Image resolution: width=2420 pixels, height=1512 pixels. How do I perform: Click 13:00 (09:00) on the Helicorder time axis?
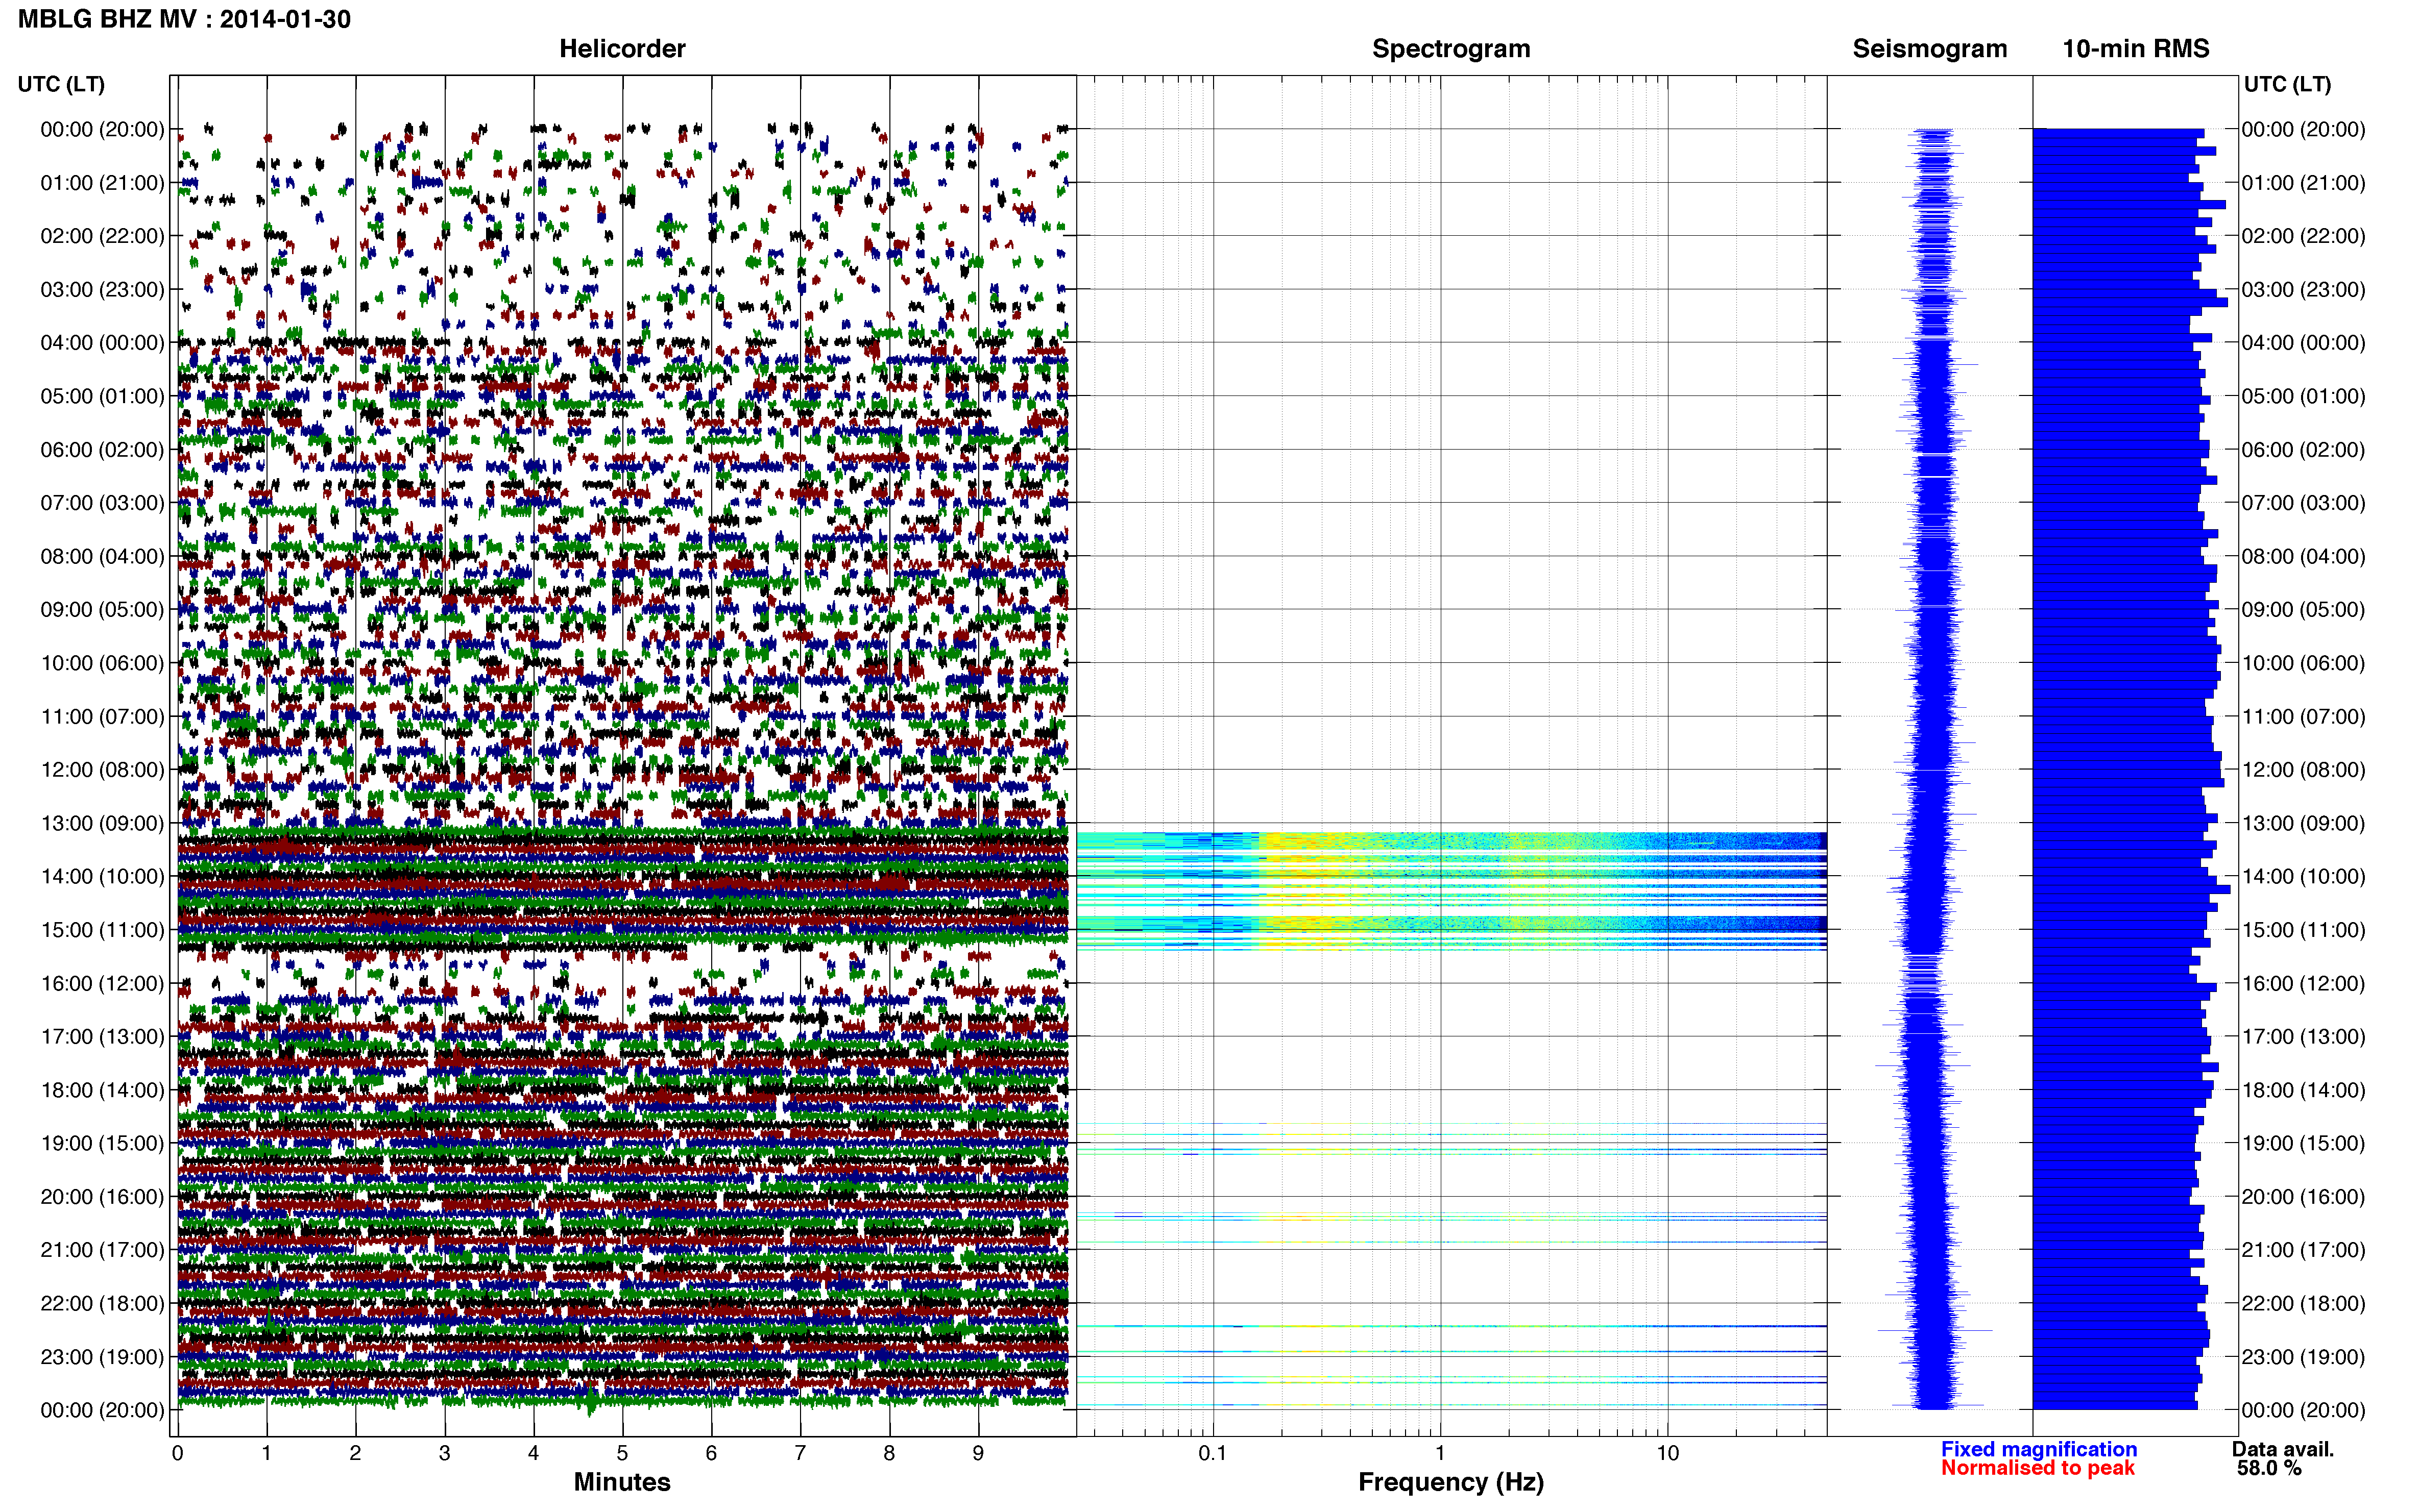click(102, 822)
